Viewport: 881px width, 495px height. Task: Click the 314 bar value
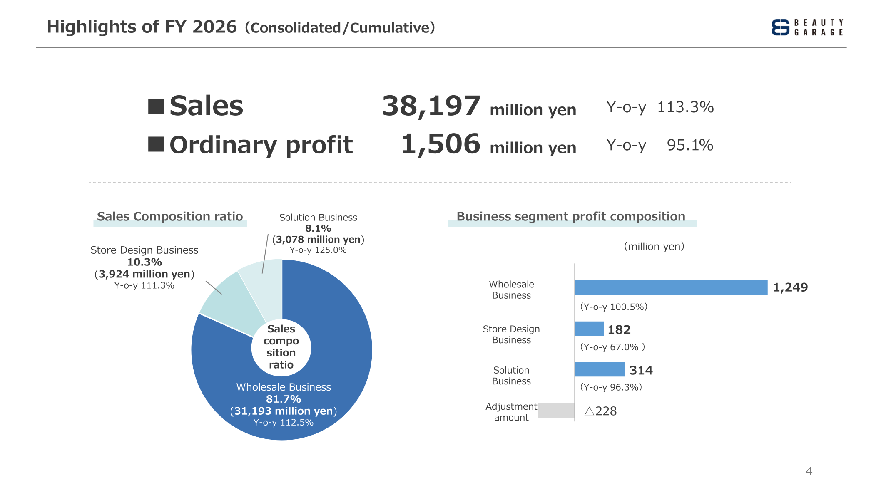point(641,371)
